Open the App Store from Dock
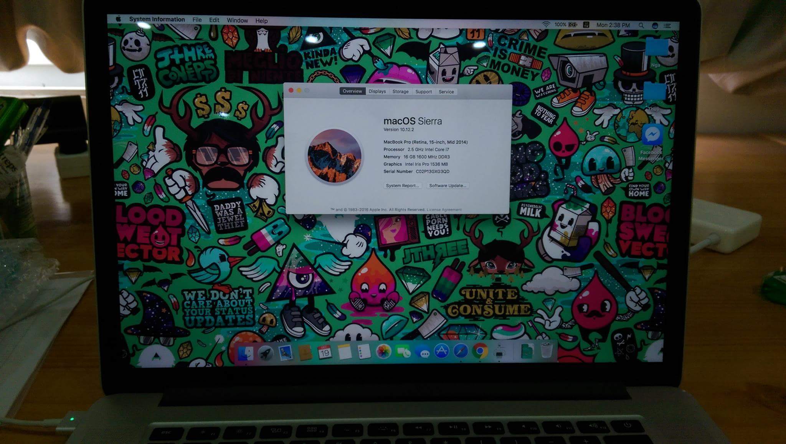The height and width of the screenshot is (444, 786). [441, 351]
